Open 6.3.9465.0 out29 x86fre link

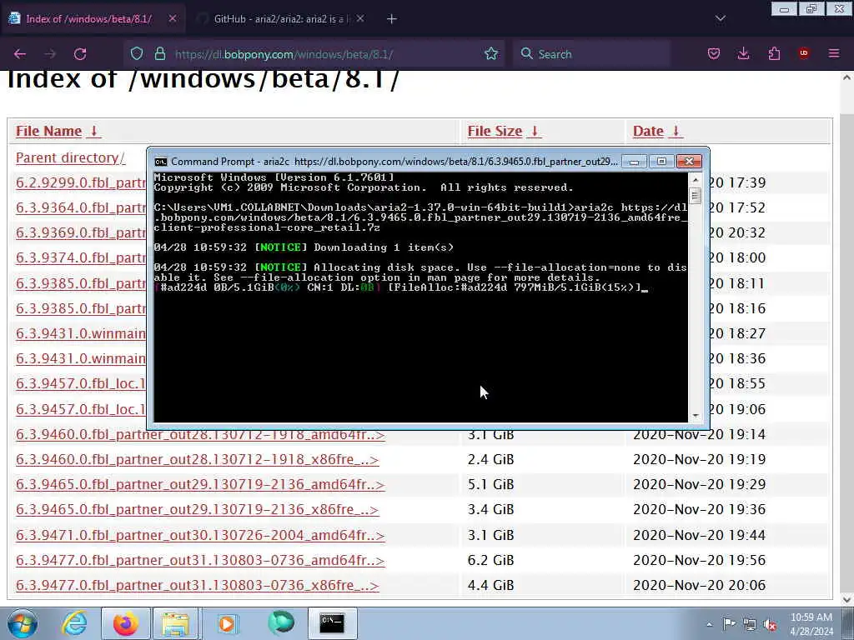click(197, 509)
